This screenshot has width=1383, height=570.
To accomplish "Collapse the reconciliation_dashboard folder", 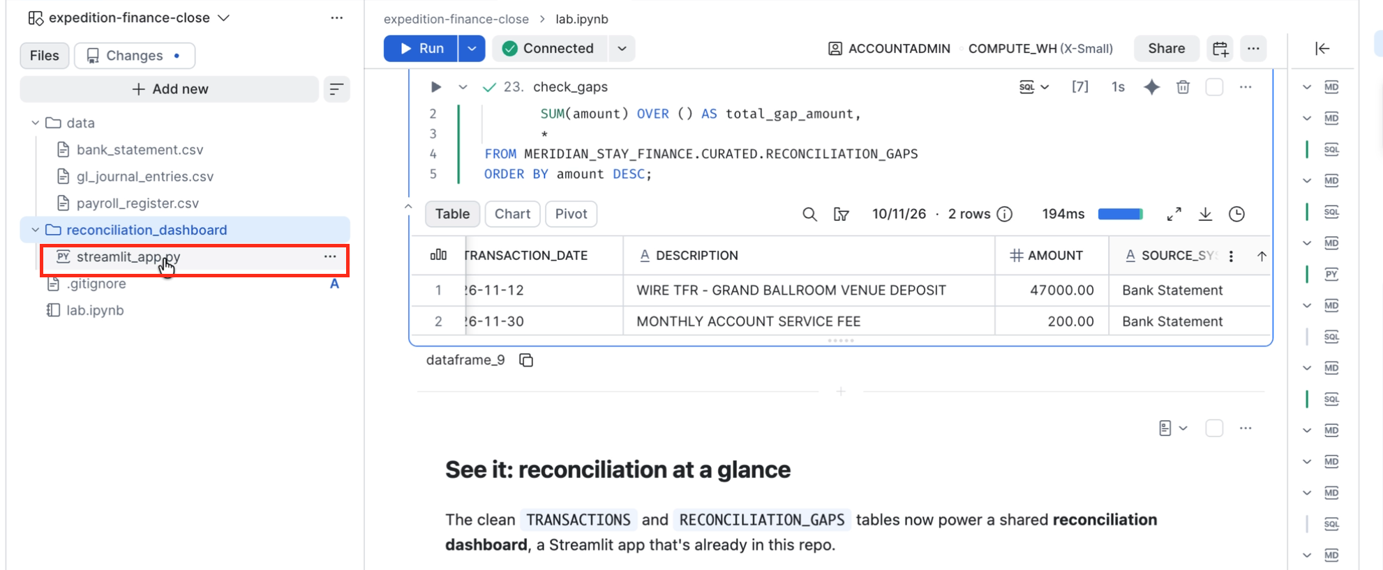I will click(x=36, y=230).
